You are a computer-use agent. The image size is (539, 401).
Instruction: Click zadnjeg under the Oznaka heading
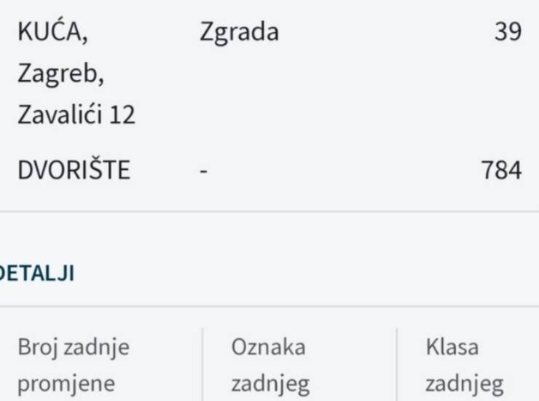point(270,383)
